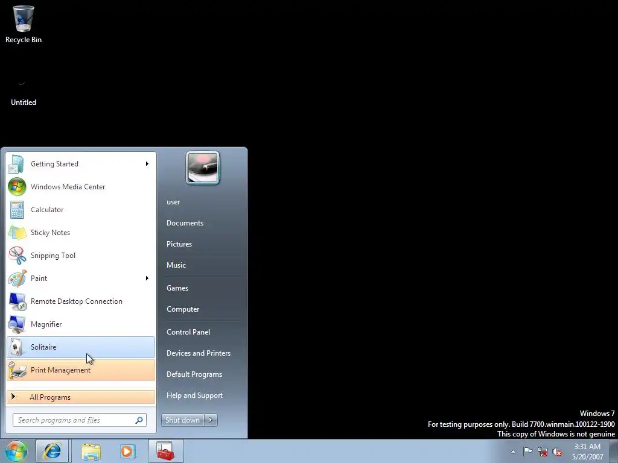Launch Windows Media Player taskbar icon
This screenshot has height=463, width=618.
tap(127, 451)
